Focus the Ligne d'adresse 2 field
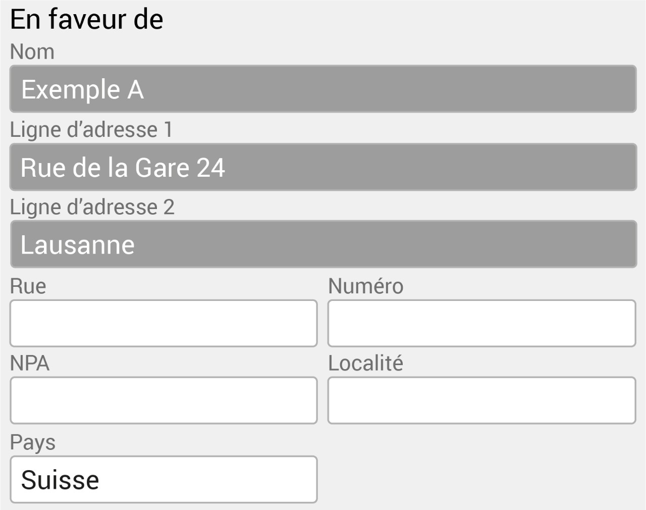 click(323, 244)
